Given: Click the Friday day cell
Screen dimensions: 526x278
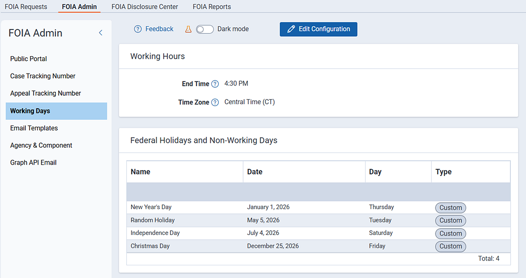Looking at the screenshot, I should 377,246.
